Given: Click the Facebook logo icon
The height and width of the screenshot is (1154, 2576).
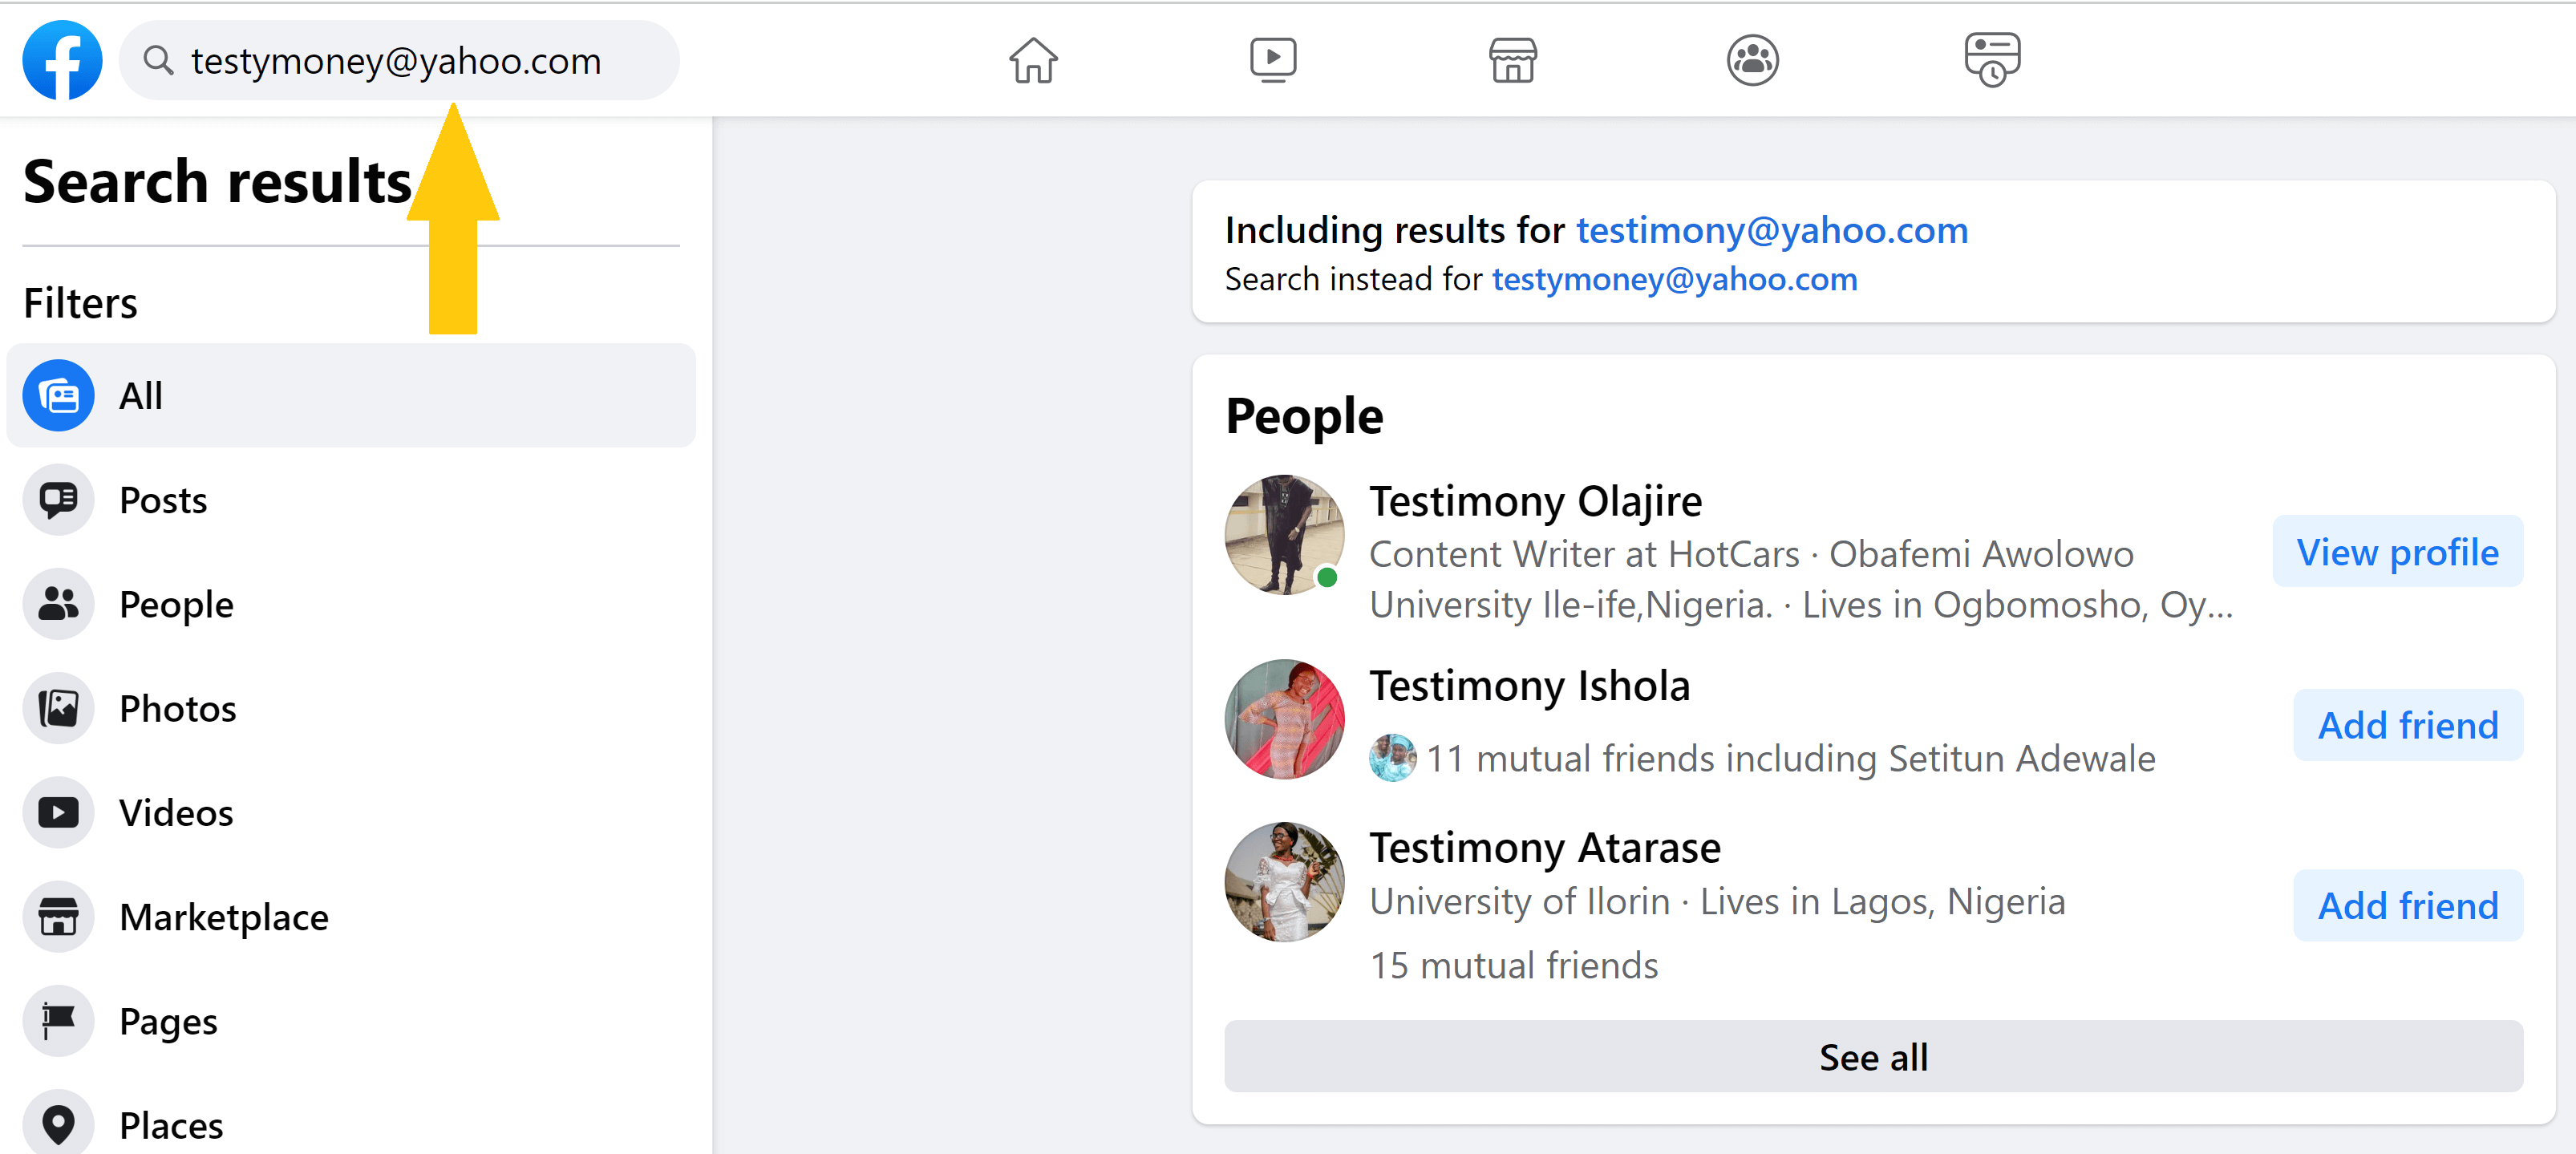Looking at the screenshot, I should 61,61.
